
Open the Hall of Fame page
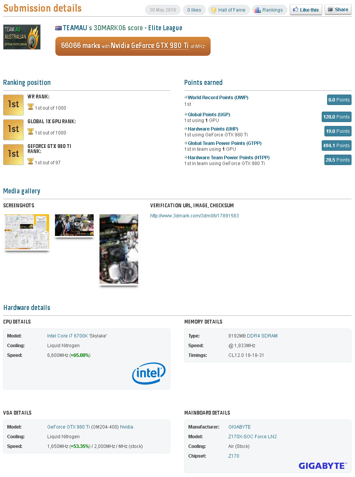click(x=228, y=10)
